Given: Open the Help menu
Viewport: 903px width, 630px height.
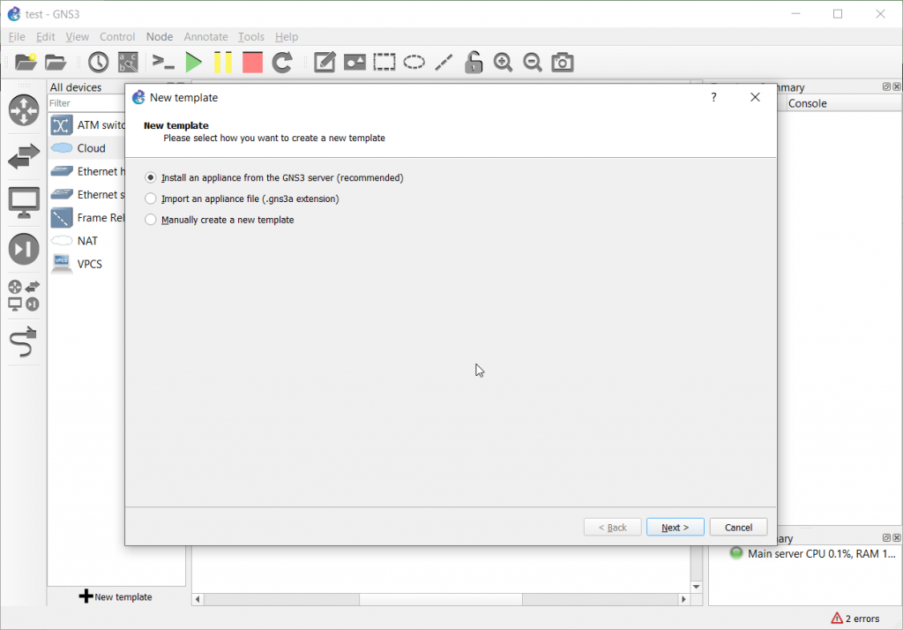Looking at the screenshot, I should pos(287,37).
